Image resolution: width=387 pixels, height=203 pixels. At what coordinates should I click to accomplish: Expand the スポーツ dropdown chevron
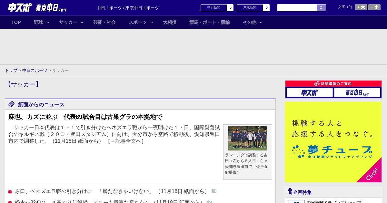[x=152, y=22]
